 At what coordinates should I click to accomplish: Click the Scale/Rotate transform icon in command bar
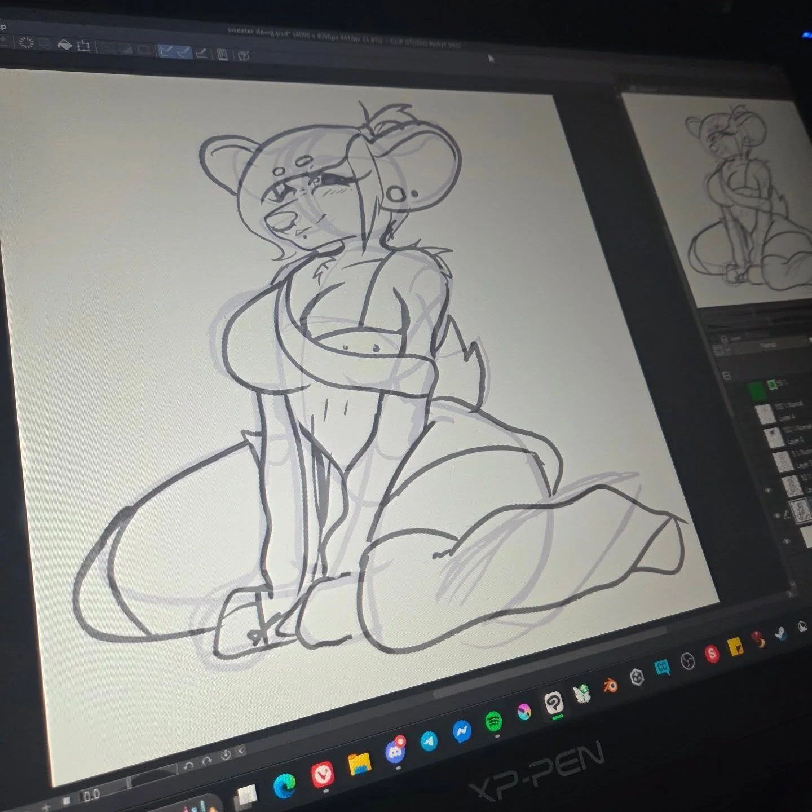click(83, 45)
